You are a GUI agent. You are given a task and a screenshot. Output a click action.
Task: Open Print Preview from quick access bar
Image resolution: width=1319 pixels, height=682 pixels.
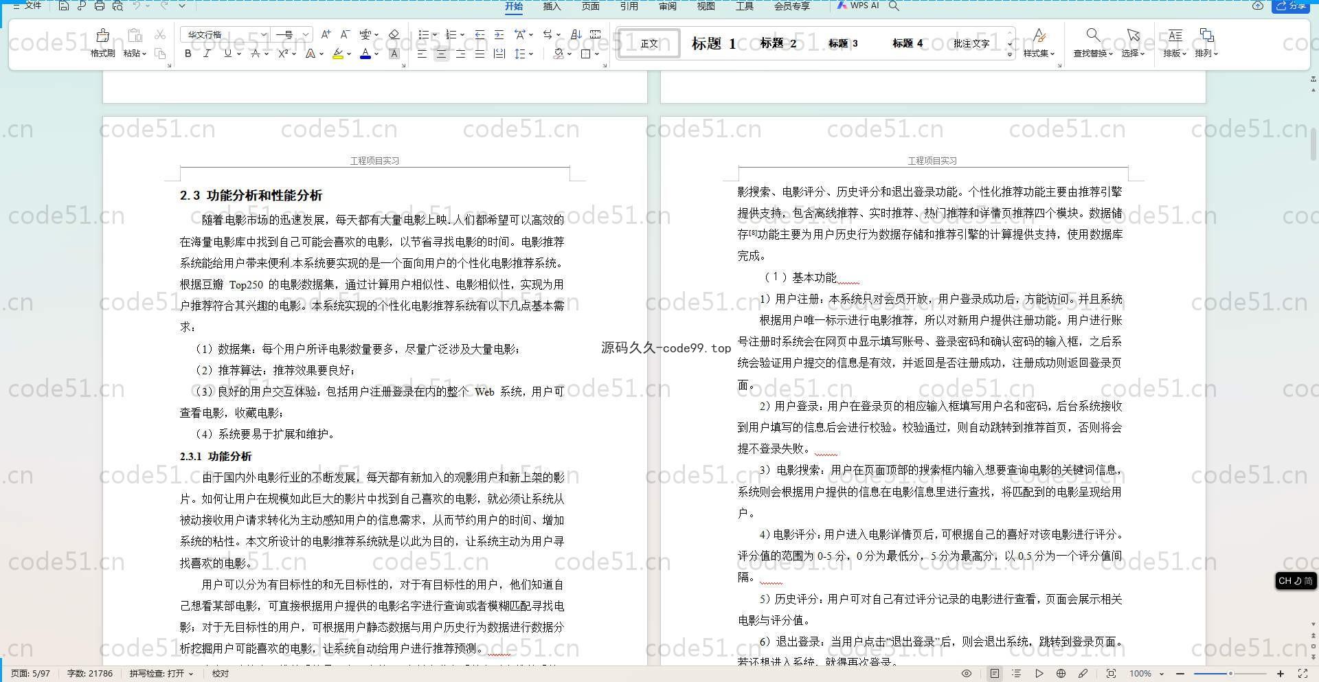117,5
